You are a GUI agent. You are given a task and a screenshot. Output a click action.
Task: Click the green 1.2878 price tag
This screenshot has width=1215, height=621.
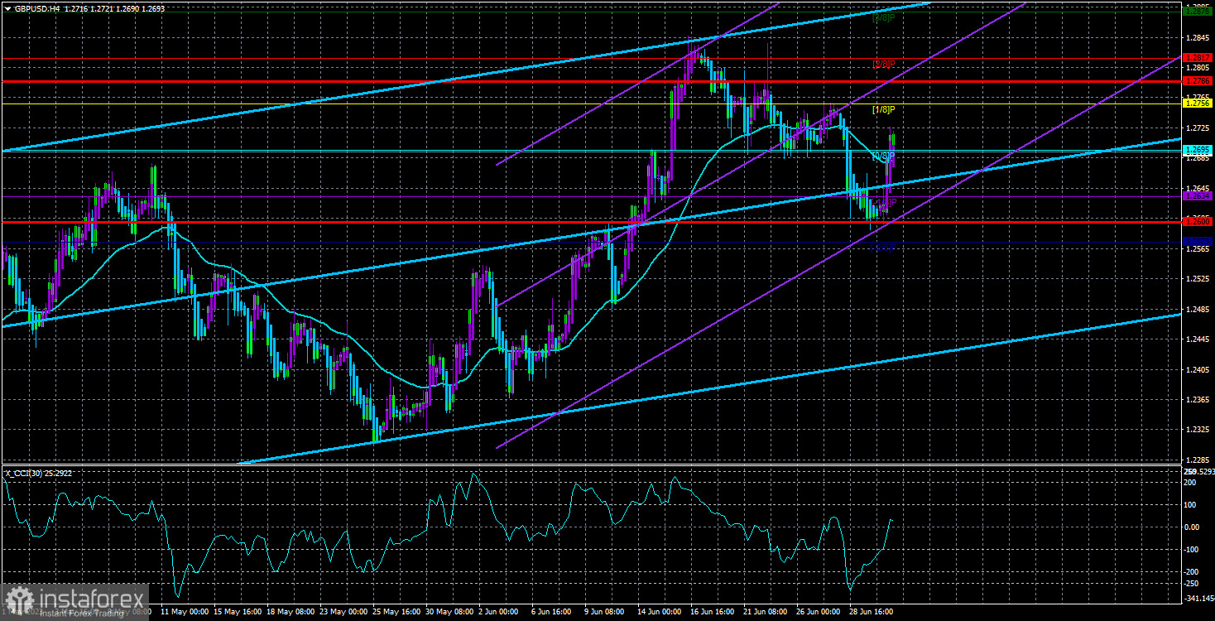coord(1198,12)
